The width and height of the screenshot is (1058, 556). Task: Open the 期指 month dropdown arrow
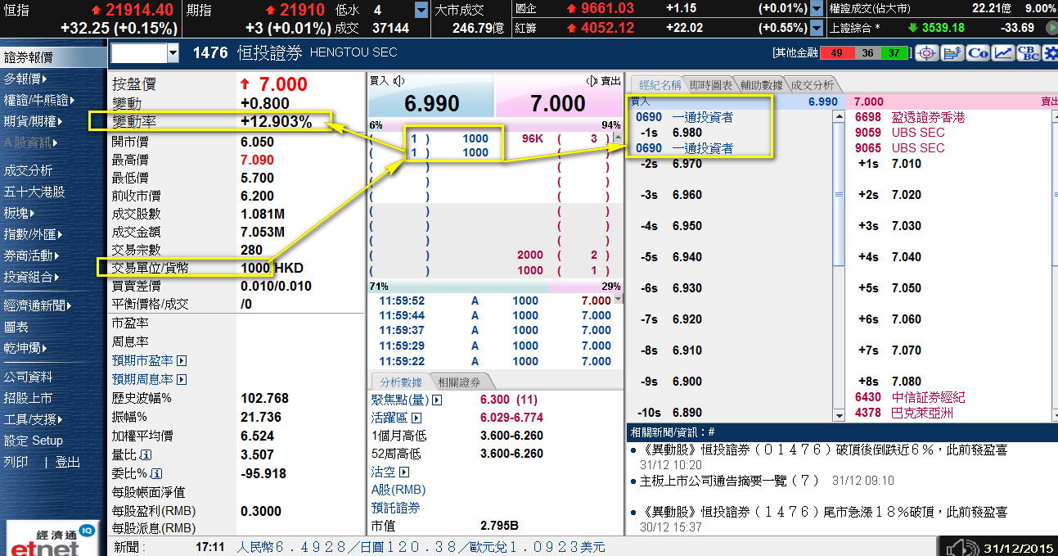coord(421,10)
